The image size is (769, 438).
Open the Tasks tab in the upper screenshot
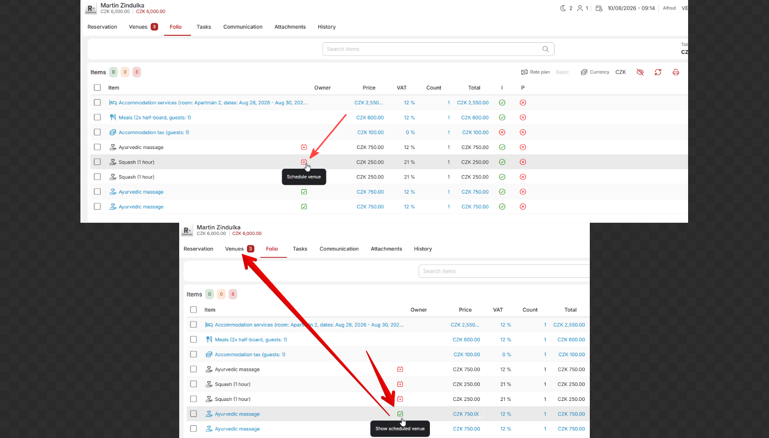click(x=204, y=27)
